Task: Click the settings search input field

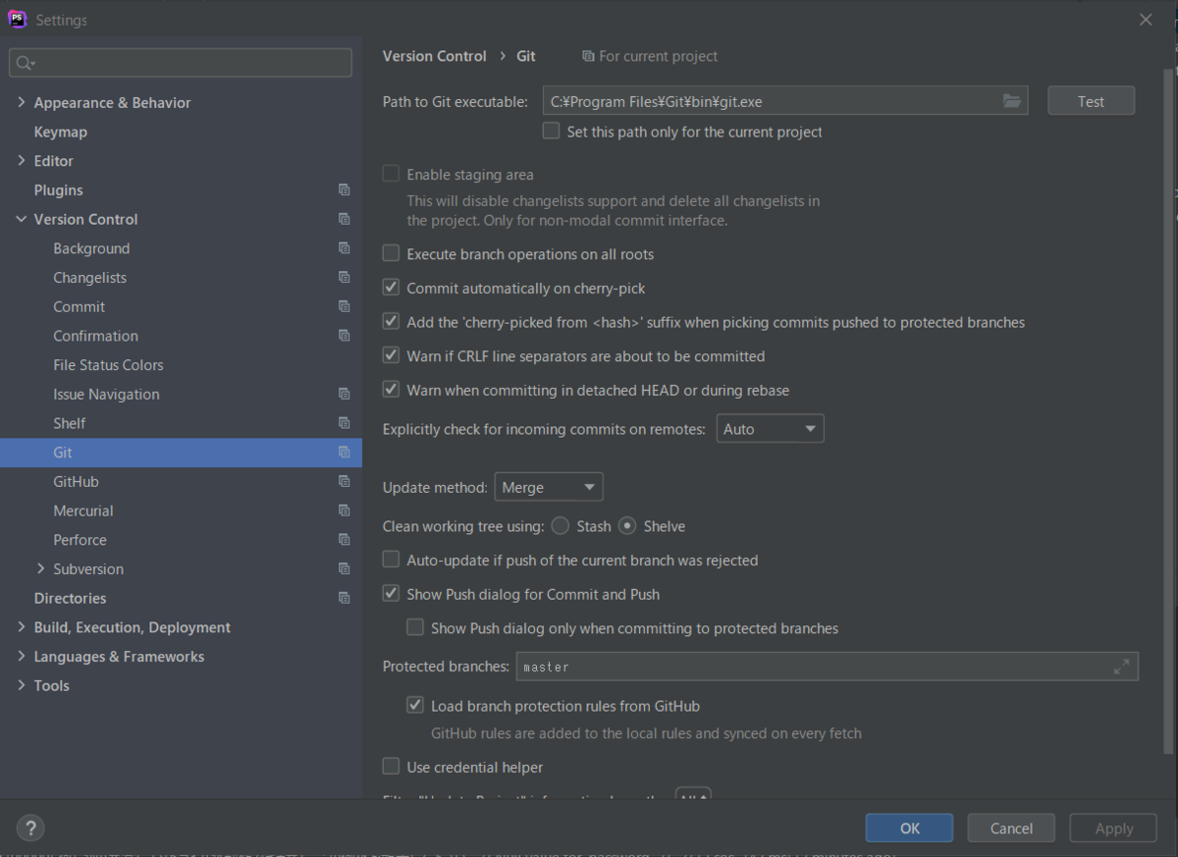Action: coord(181,63)
